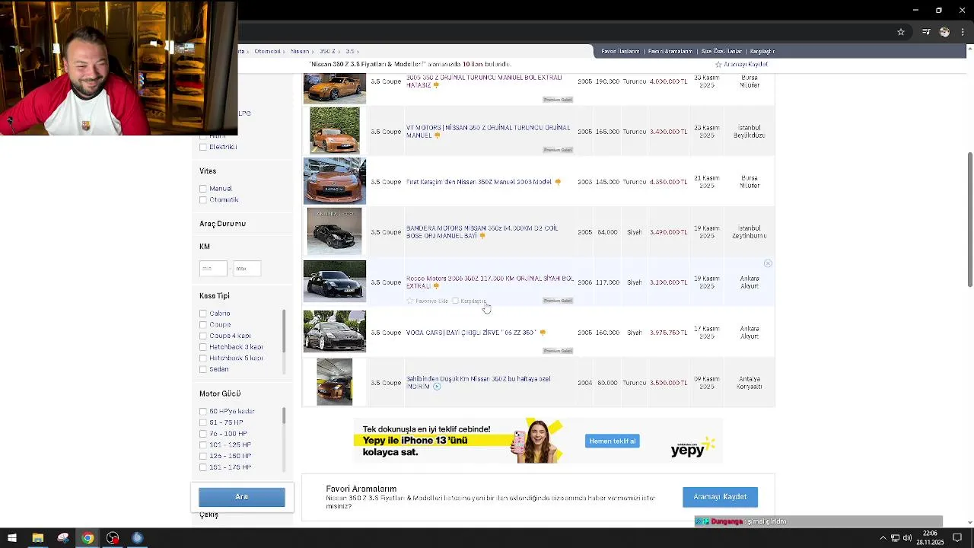
Task: Show hidden tray icons chevron
Action: point(883,538)
